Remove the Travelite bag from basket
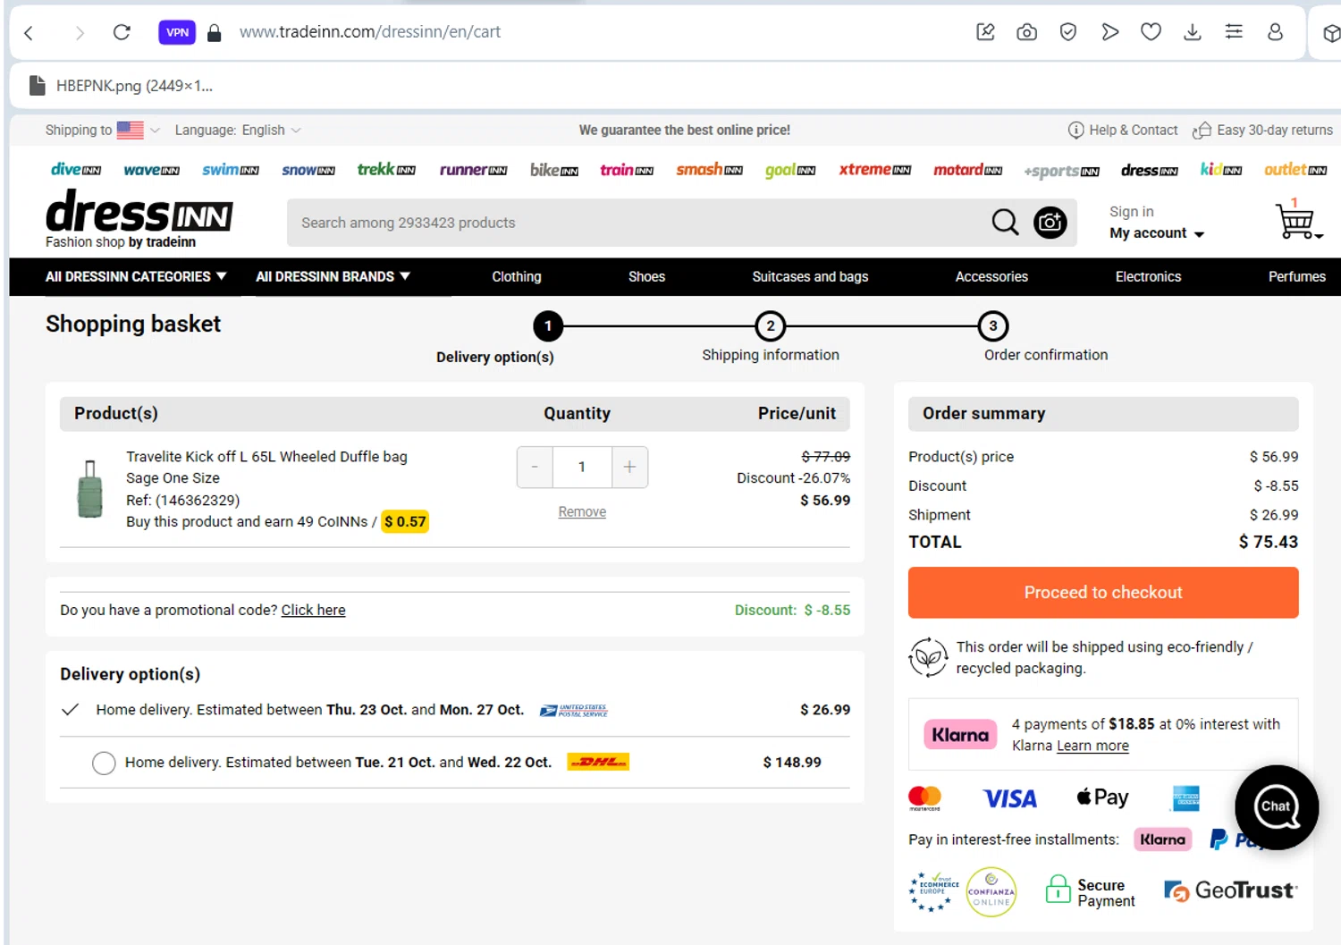 coord(582,512)
